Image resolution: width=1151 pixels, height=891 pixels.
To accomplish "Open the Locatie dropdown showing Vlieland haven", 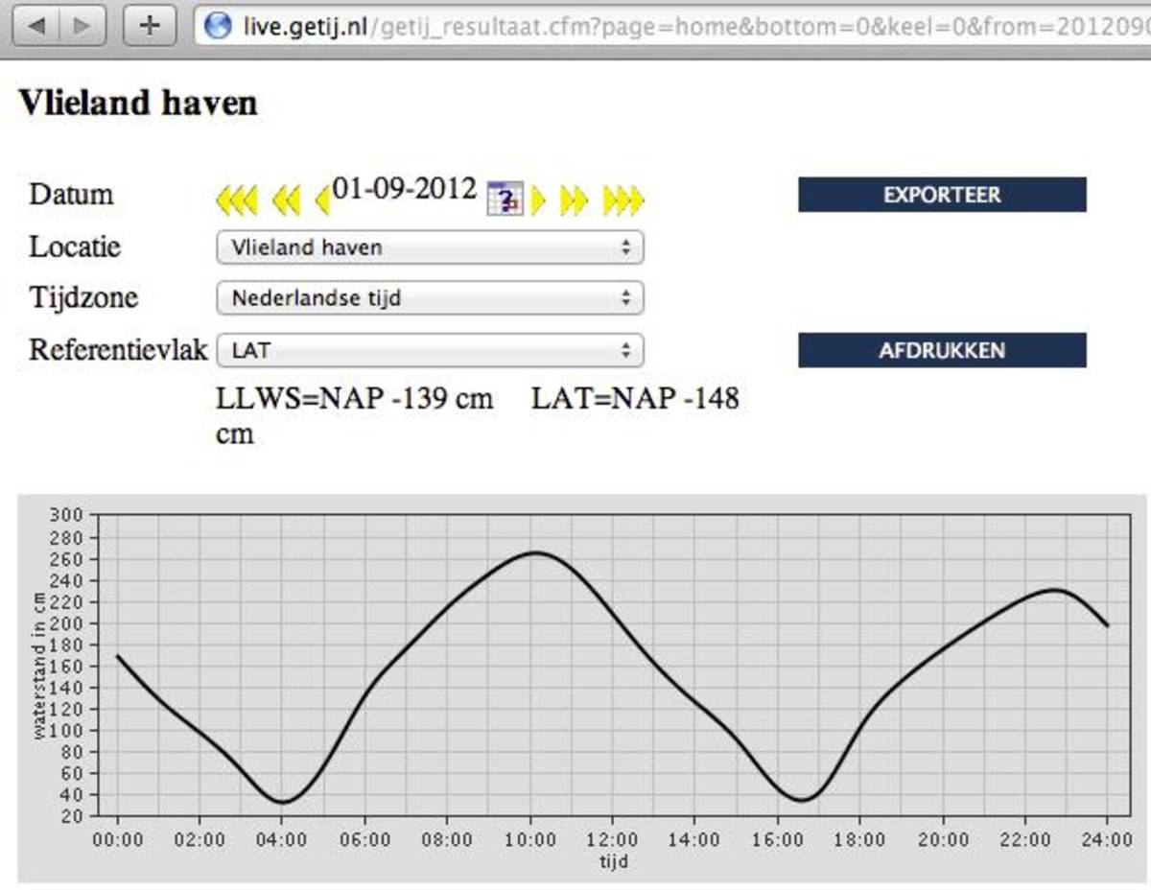I will (x=430, y=247).
